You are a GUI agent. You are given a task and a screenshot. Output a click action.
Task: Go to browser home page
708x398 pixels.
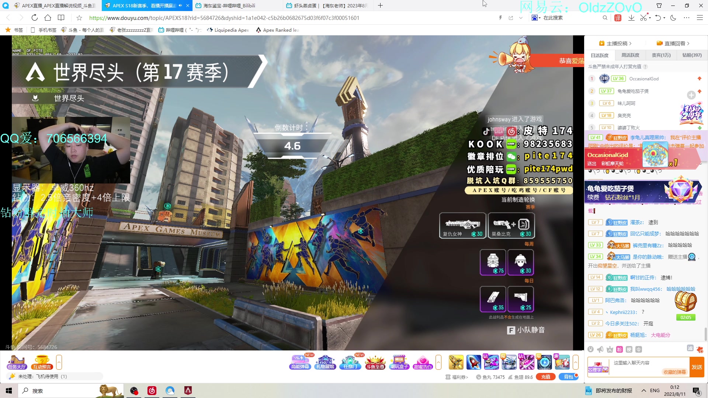click(48, 18)
